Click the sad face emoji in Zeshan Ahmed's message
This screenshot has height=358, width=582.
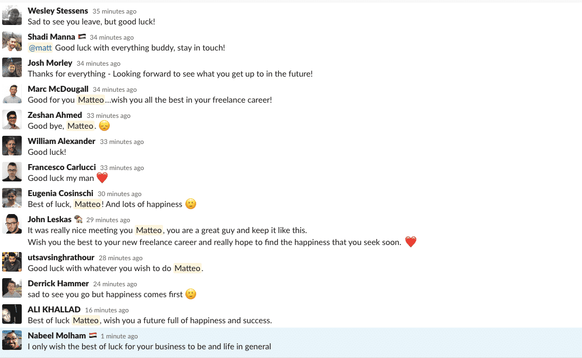tap(104, 126)
